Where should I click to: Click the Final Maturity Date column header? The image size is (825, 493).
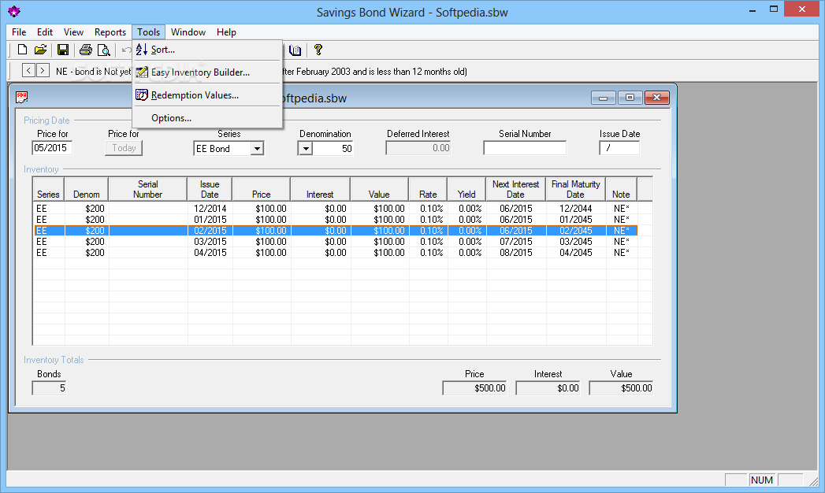tap(575, 189)
